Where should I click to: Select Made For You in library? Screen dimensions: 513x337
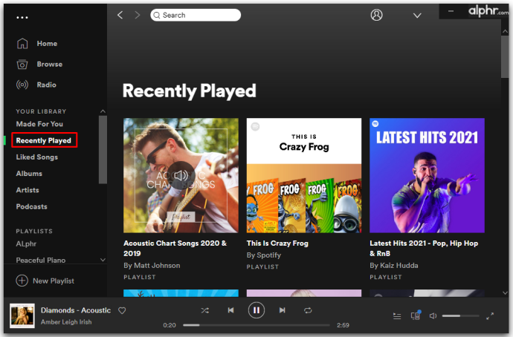39,124
